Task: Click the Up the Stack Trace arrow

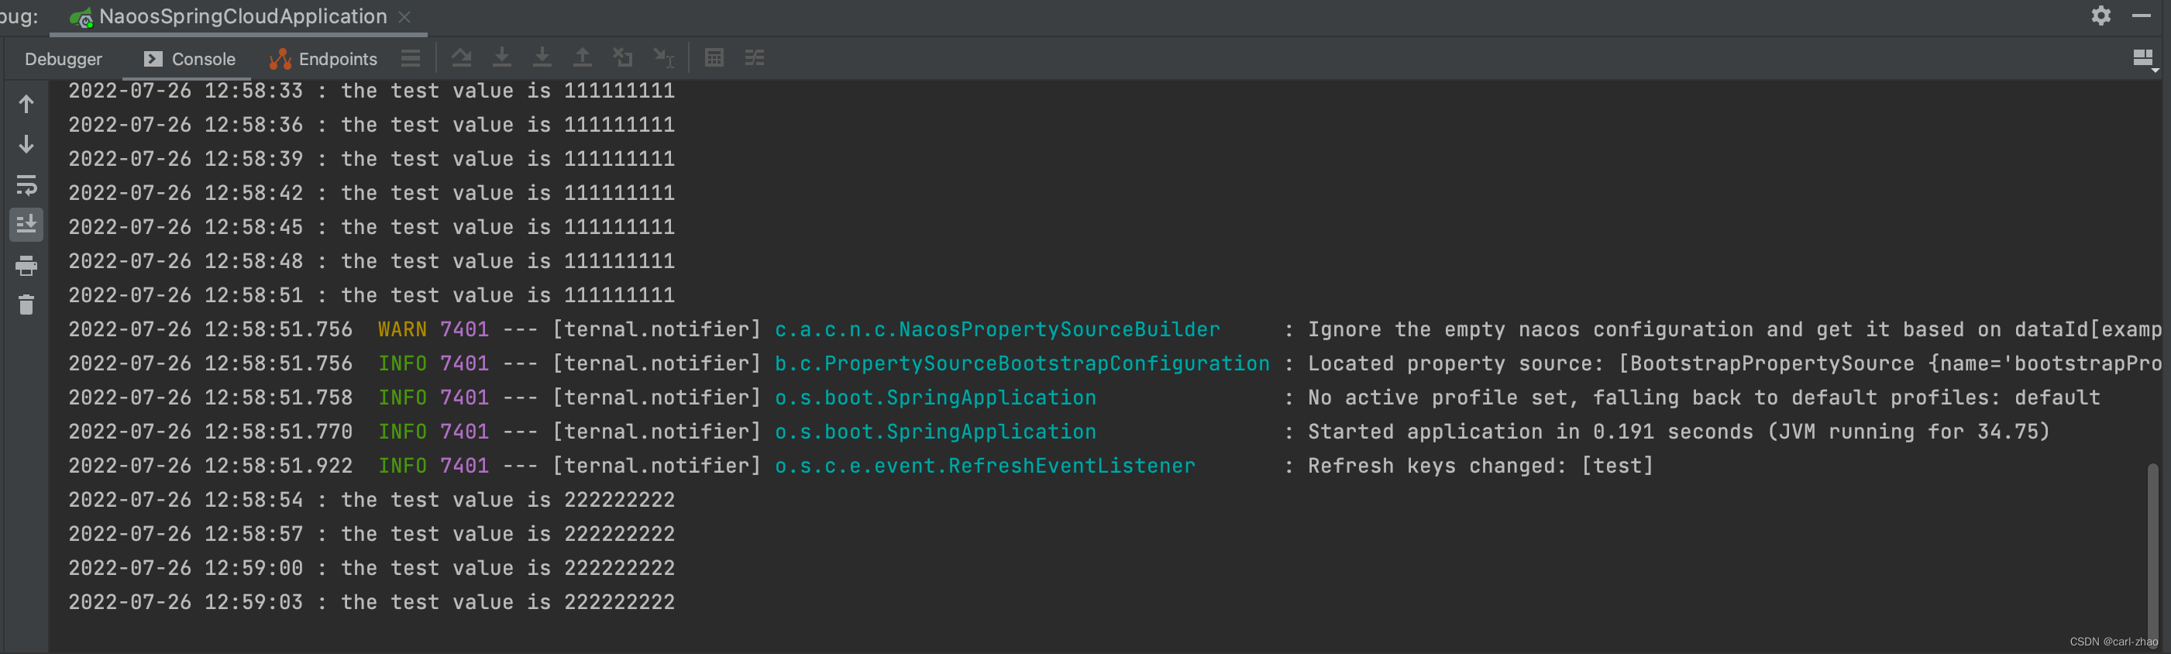Action: [26, 104]
